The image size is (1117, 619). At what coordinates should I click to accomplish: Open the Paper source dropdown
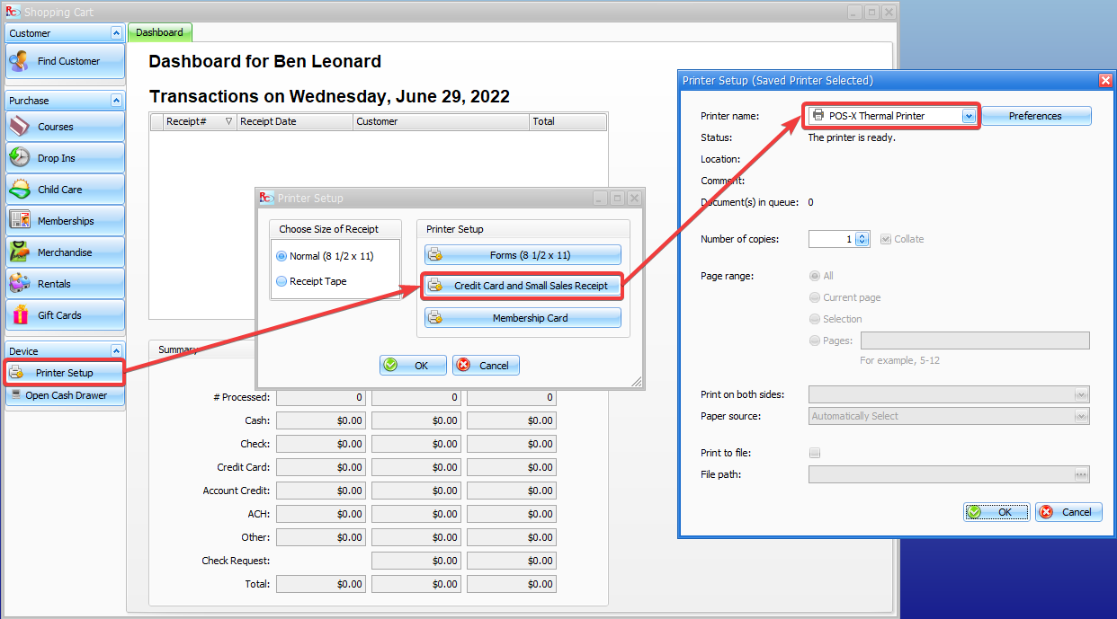pos(1081,416)
